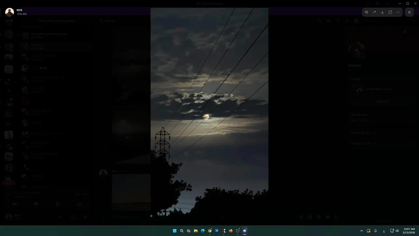Open the image in browser icon
The width and height of the screenshot is (419, 236).
[390, 12]
